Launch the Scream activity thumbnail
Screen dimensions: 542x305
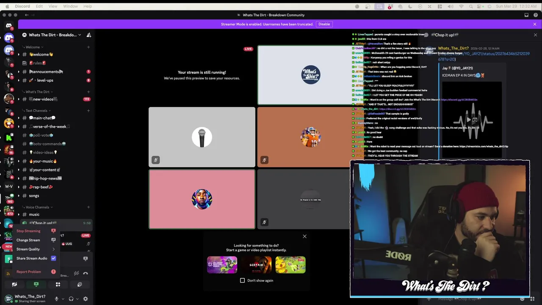pos(256,265)
